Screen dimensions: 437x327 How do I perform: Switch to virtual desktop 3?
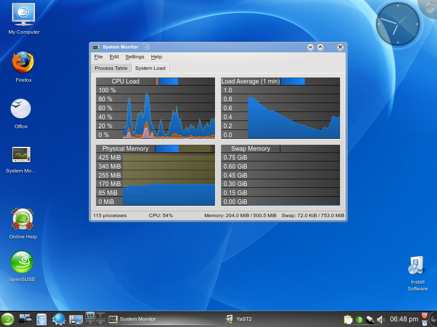click(x=90, y=323)
